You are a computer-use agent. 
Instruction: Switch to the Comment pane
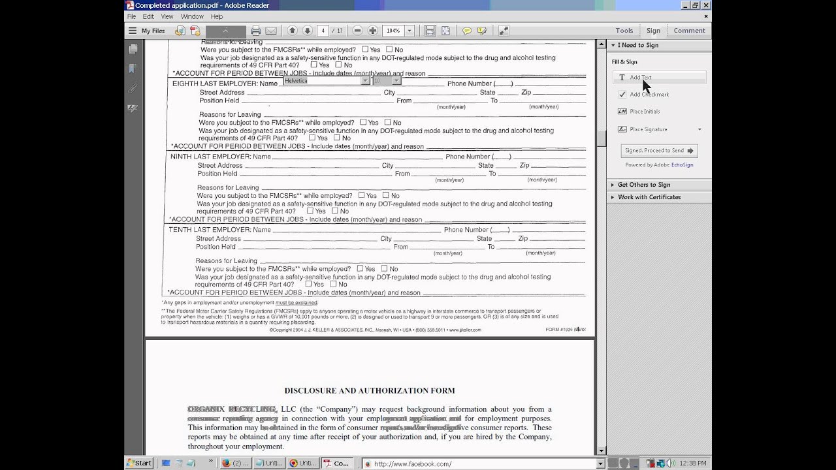[x=689, y=31]
